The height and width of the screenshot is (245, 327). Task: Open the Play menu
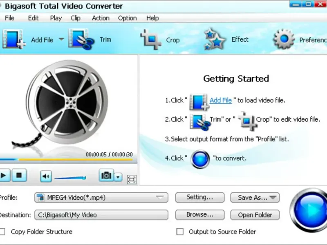56,18
